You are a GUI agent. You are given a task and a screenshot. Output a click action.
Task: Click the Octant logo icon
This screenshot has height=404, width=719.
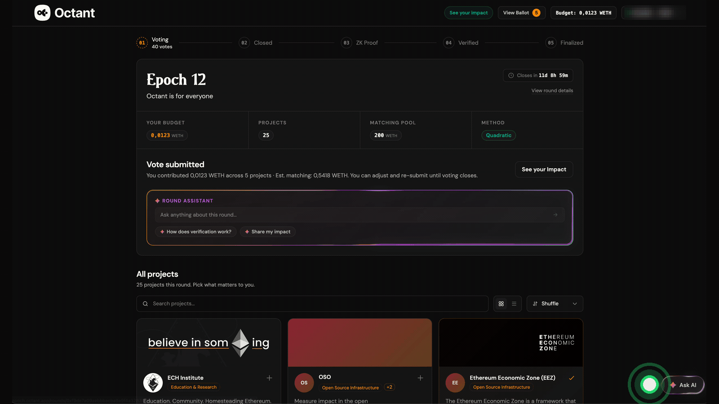click(x=42, y=13)
